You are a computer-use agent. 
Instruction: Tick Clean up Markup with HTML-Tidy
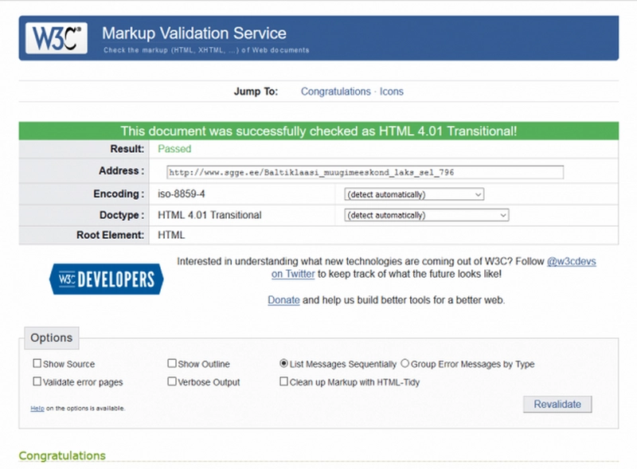coord(284,382)
